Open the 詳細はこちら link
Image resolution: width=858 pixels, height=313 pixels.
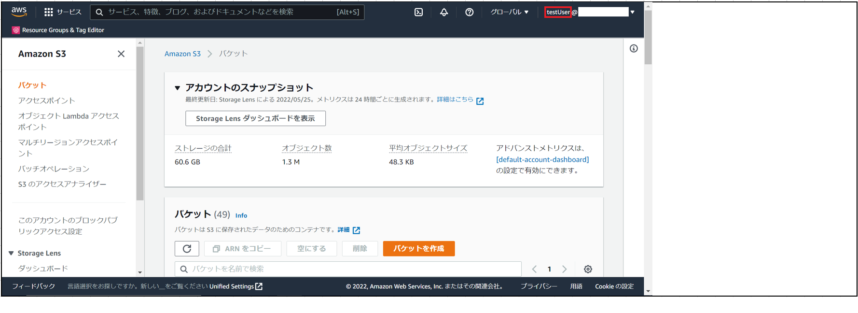(x=460, y=100)
